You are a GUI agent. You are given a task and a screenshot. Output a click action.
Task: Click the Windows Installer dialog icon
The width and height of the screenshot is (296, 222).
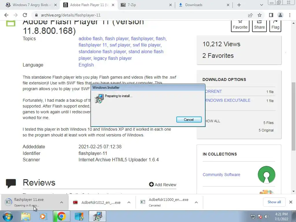(x=99, y=98)
